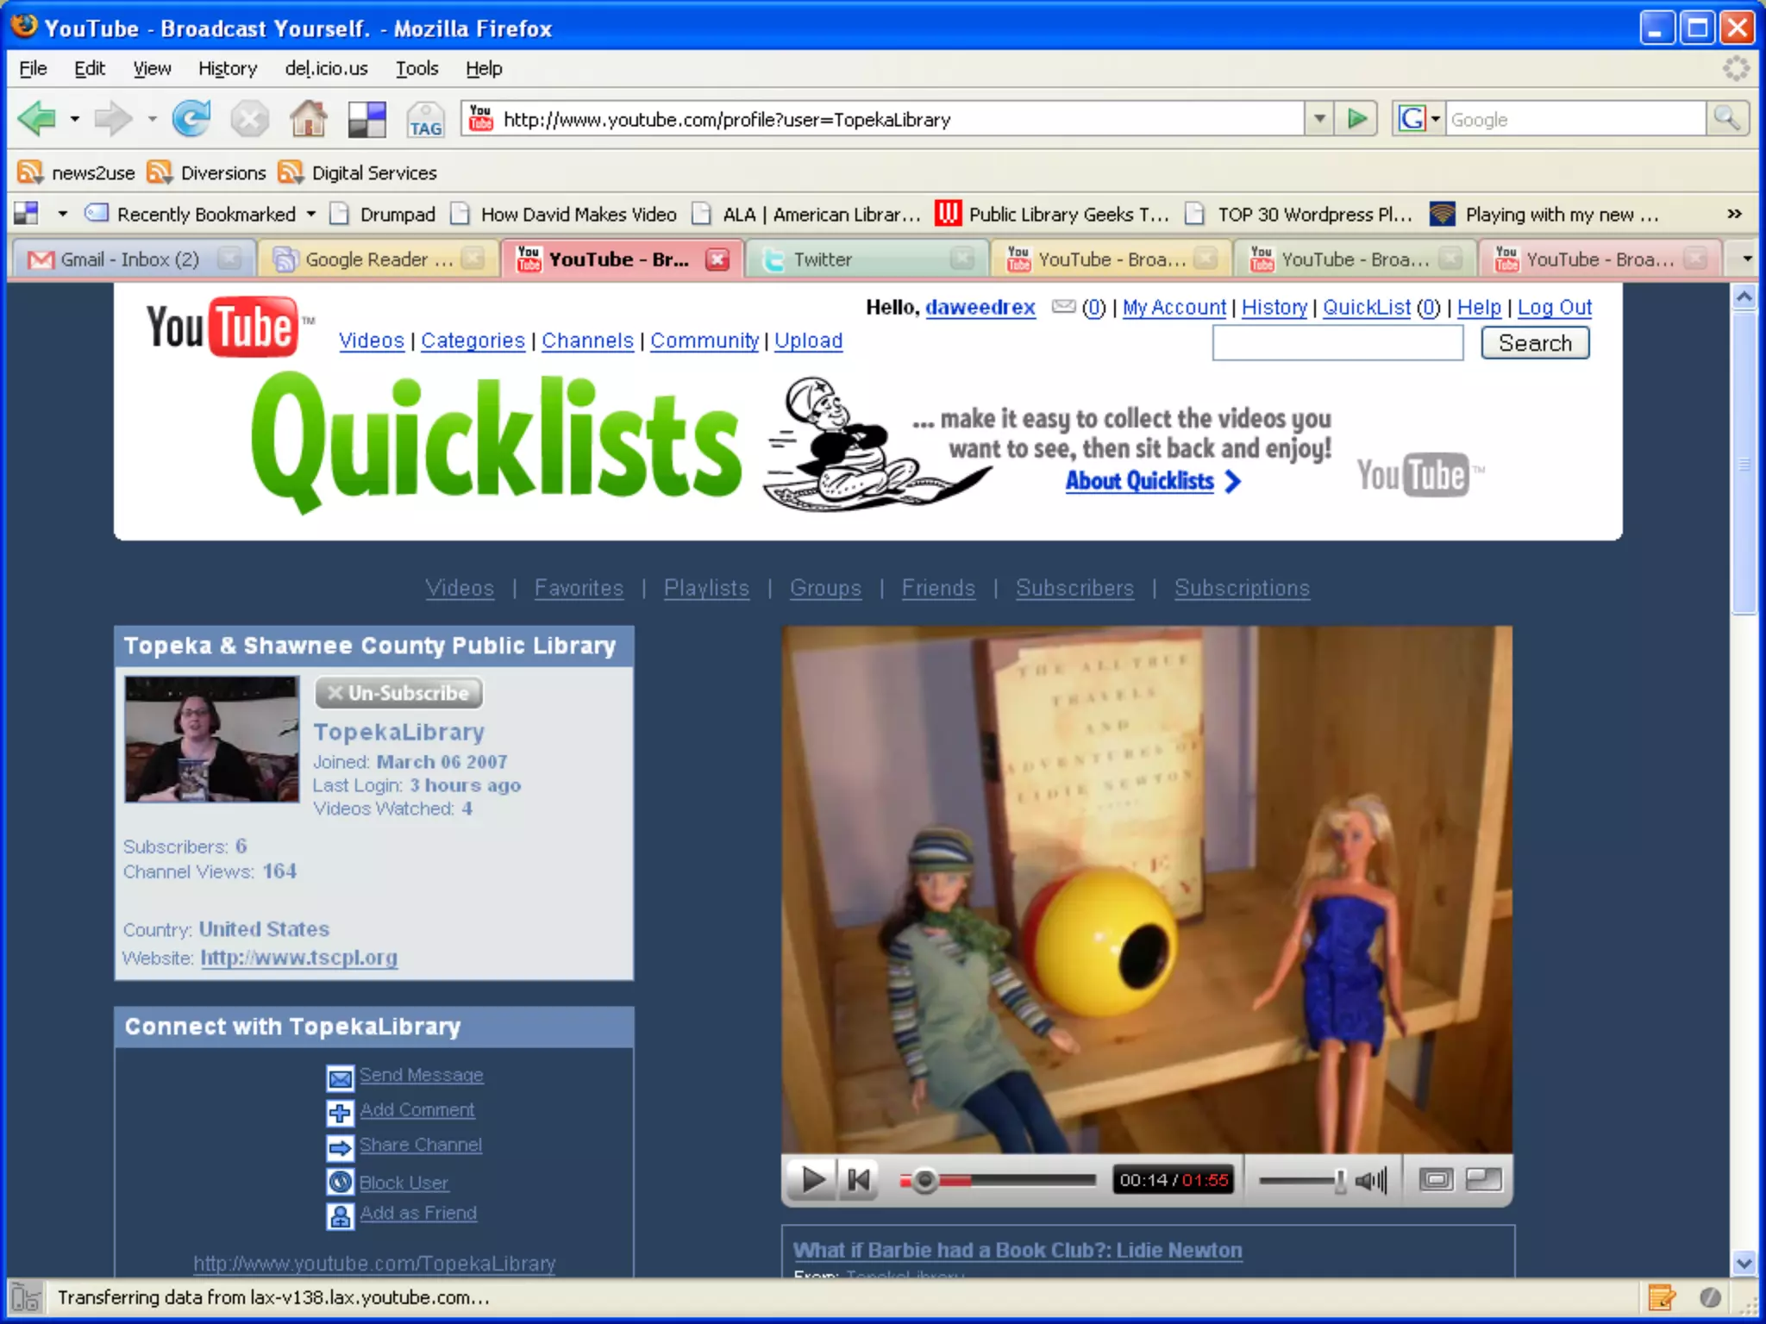Open the History menu in menu bar
The width and height of the screenshot is (1766, 1324).
227,68
